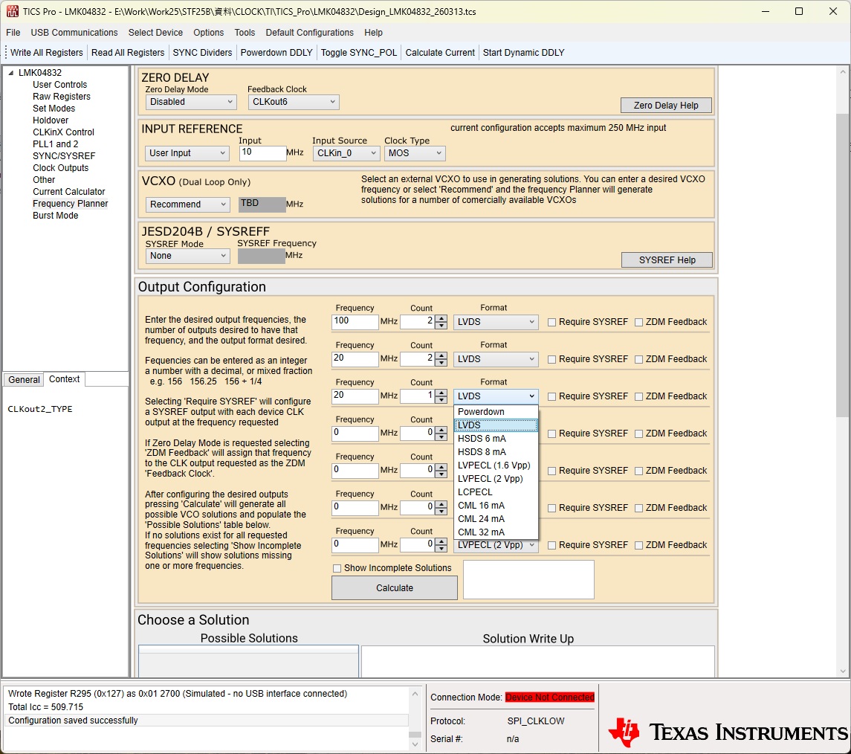Open PLL1 and 2 page in tree

point(55,144)
